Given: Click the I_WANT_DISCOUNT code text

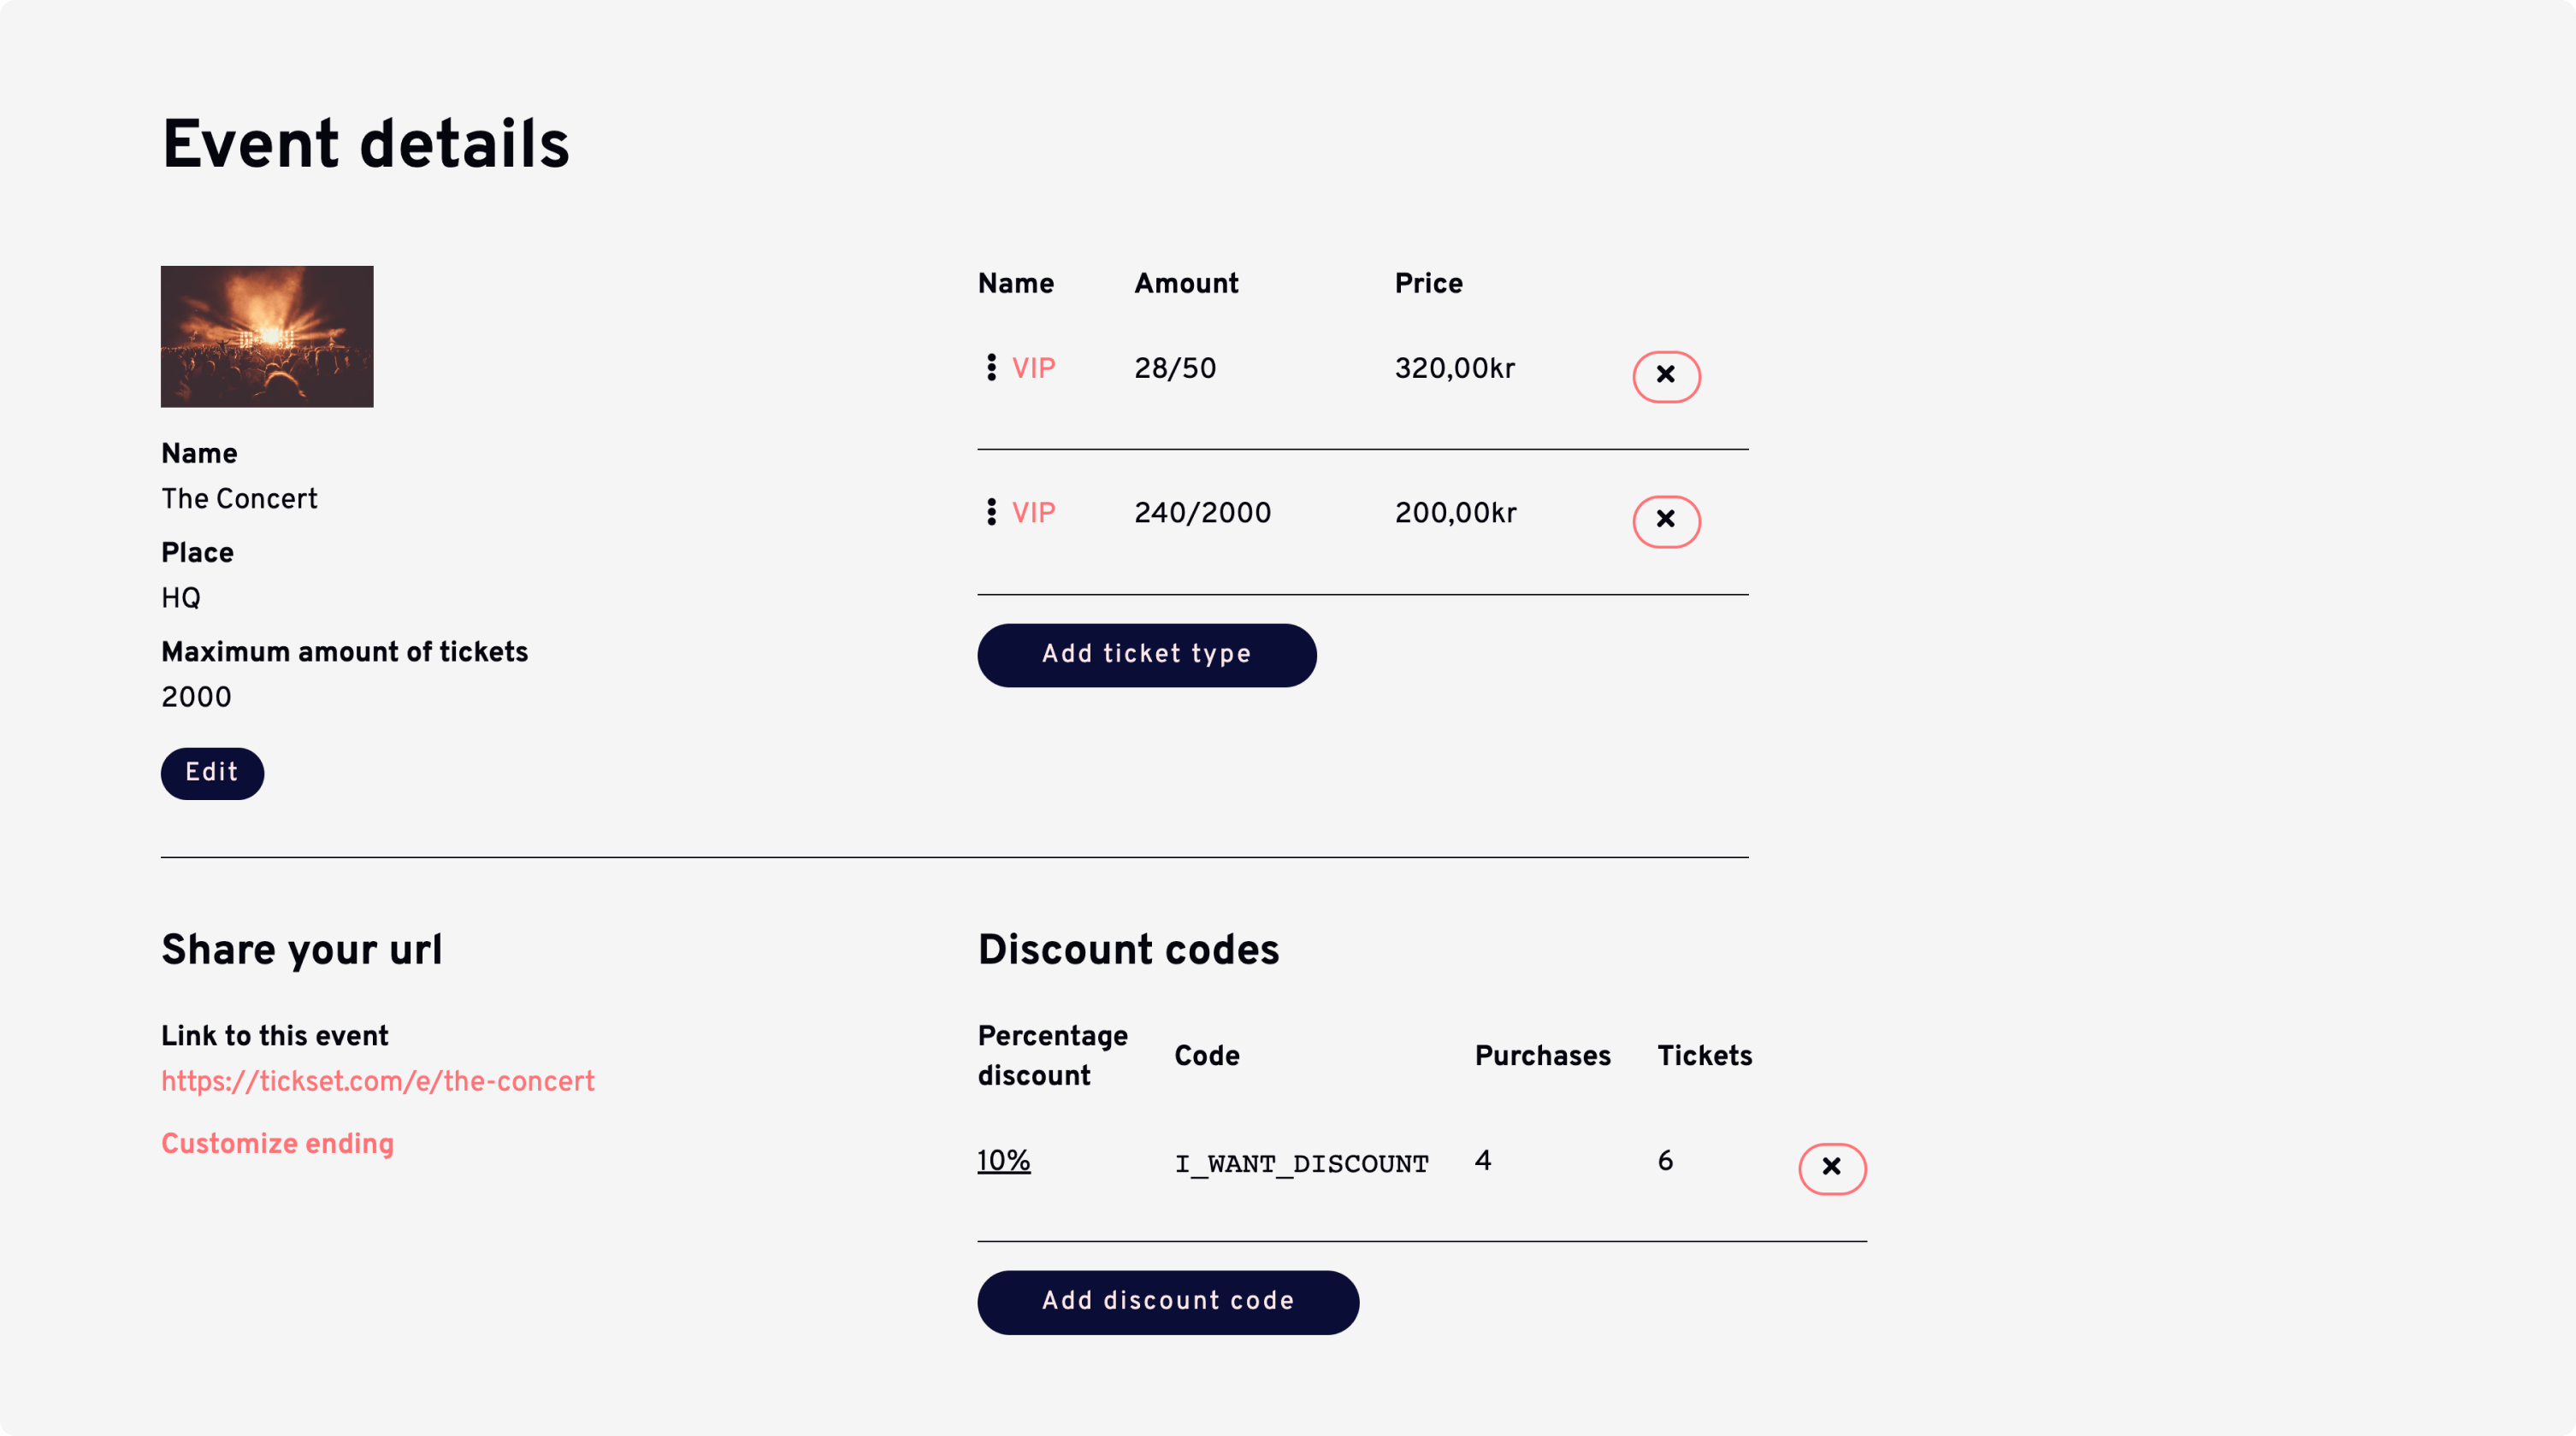Looking at the screenshot, I should click(1301, 1163).
